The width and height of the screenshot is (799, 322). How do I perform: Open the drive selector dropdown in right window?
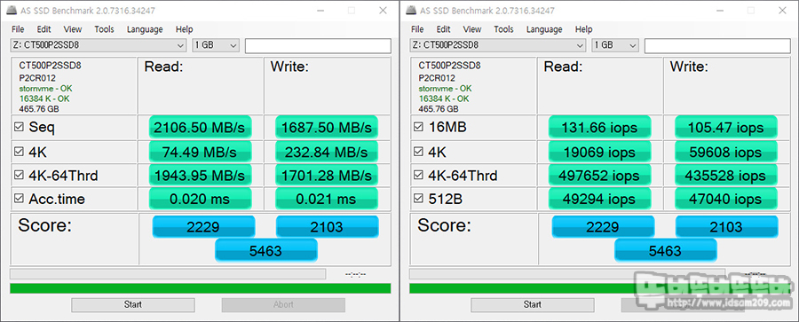pyautogui.click(x=498, y=45)
